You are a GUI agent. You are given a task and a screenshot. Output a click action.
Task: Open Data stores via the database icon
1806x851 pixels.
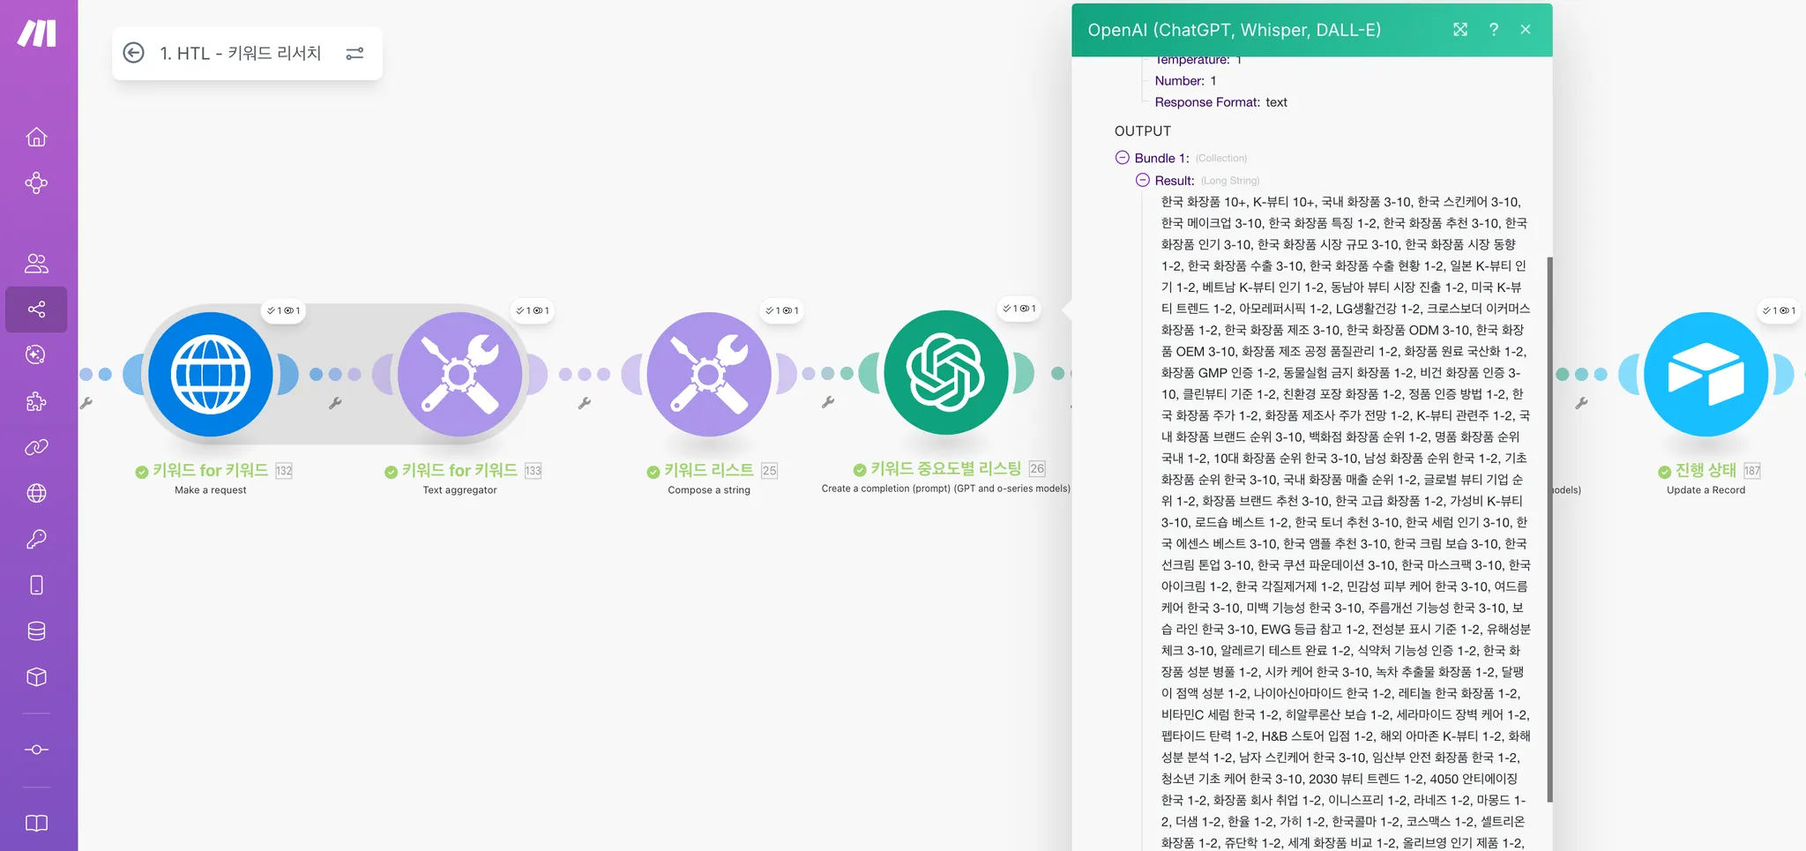[36, 631]
